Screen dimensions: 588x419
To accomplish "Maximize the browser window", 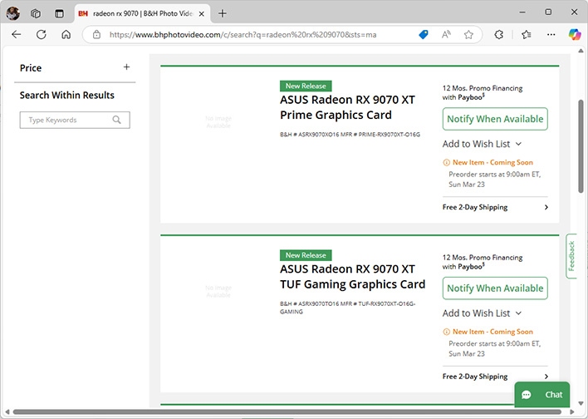I will (548, 12).
